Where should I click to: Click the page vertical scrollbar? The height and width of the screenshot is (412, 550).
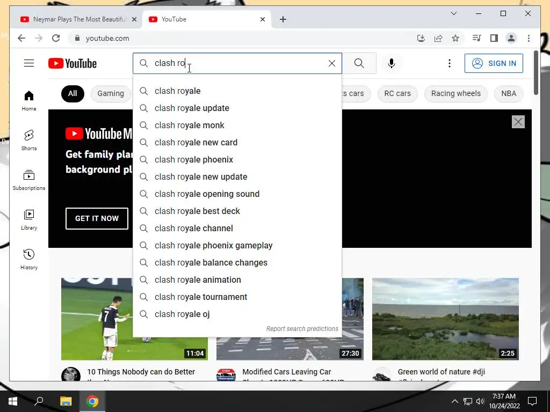[536, 72]
